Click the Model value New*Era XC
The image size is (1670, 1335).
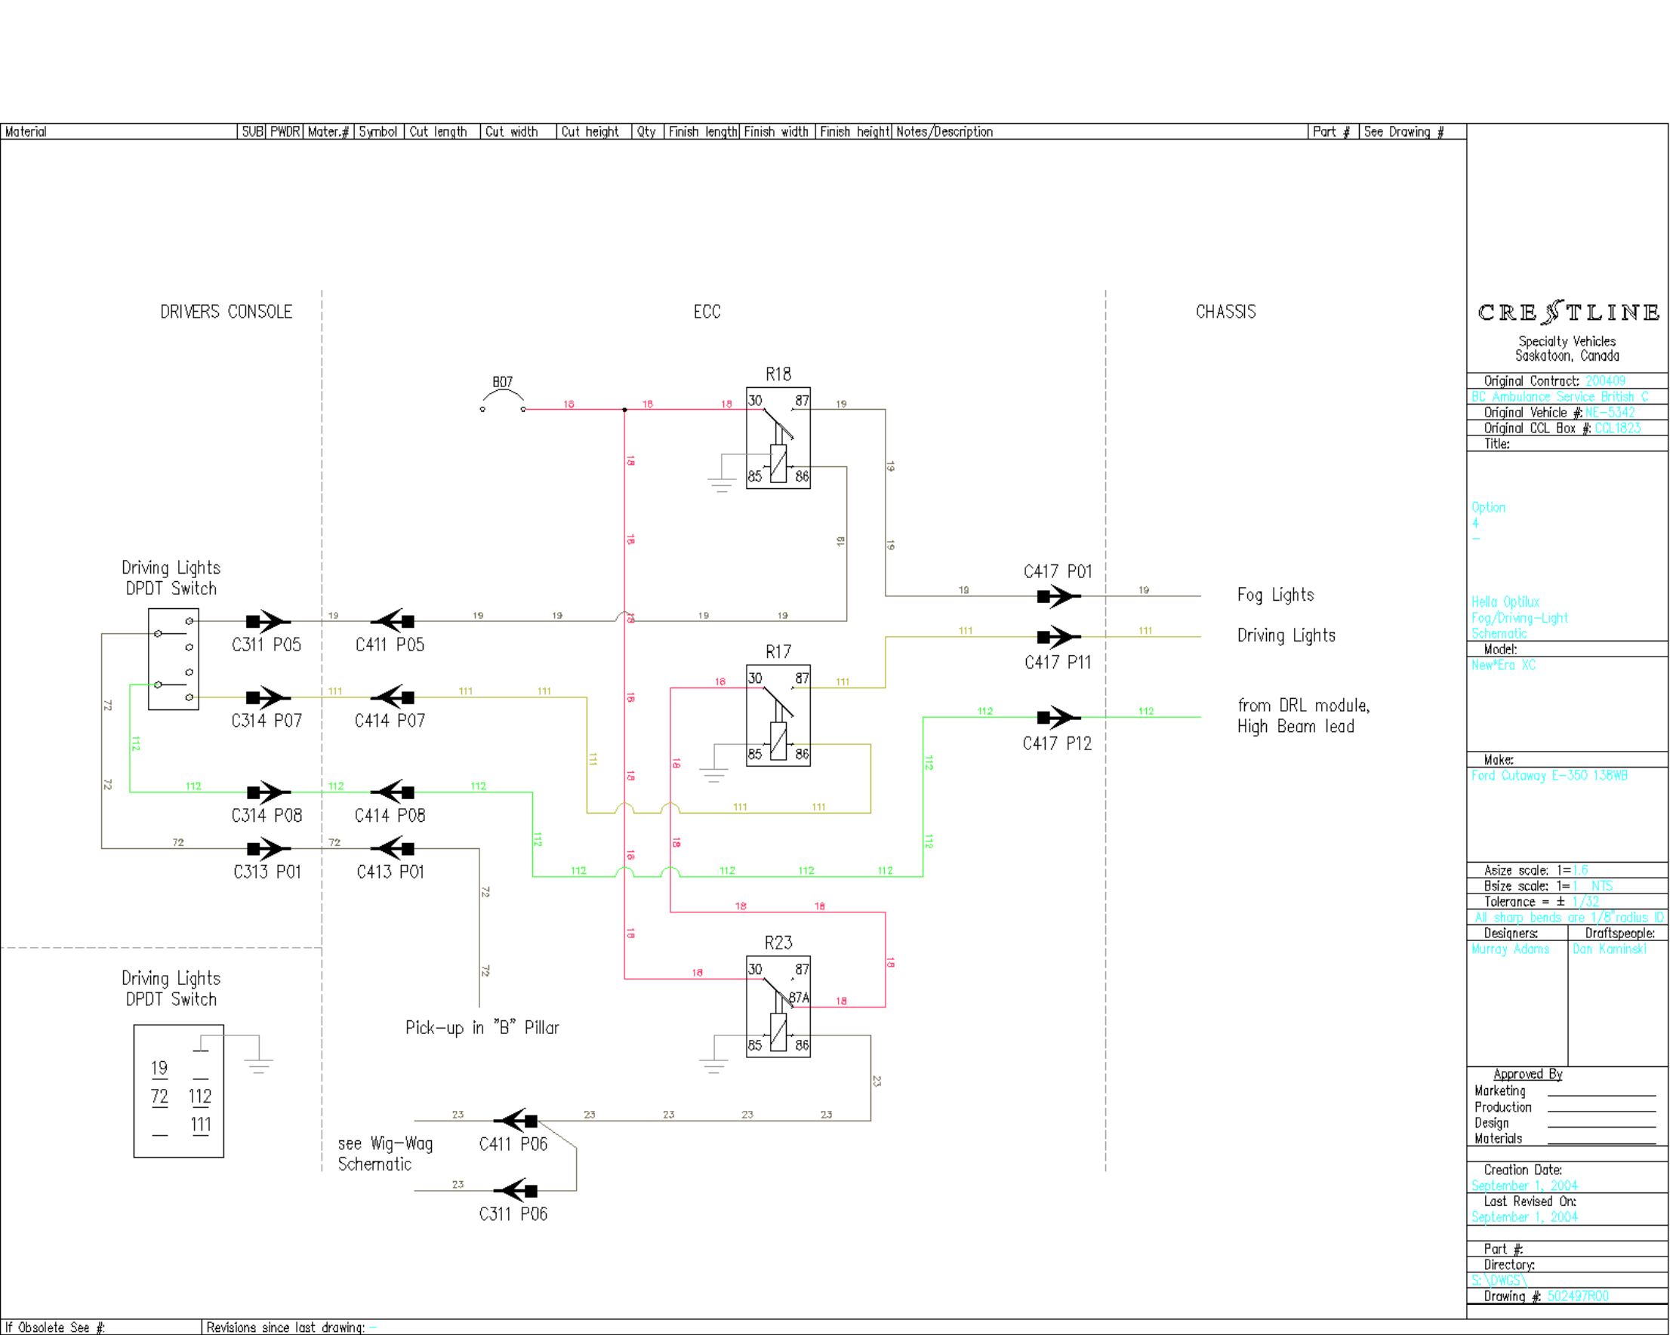[x=1503, y=664]
